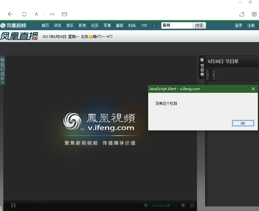Open the 时尚 nav item
The height and width of the screenshot is (211, 259).
(x=132, y=25)
